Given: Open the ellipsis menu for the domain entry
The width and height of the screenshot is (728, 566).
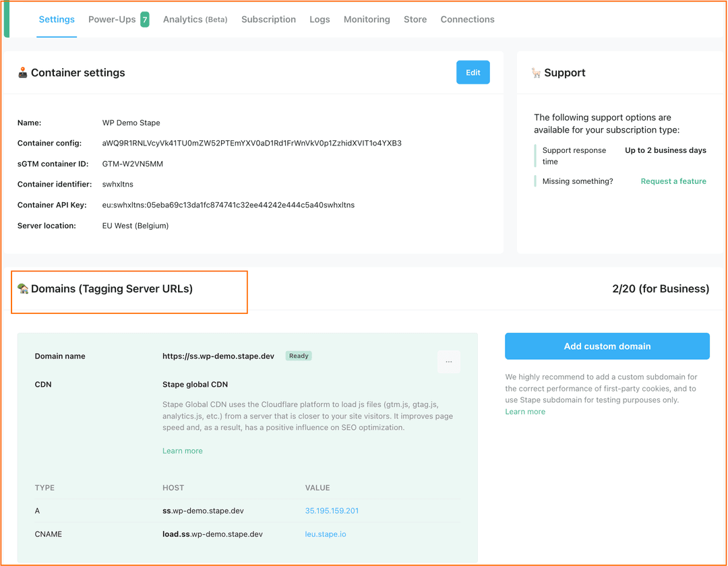Looking at the screenshot, I should 449,362.
